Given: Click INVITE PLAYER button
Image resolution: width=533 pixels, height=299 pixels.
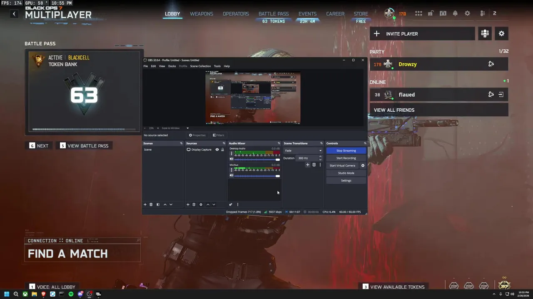Looking at the screenshot, I should point(422,34).
